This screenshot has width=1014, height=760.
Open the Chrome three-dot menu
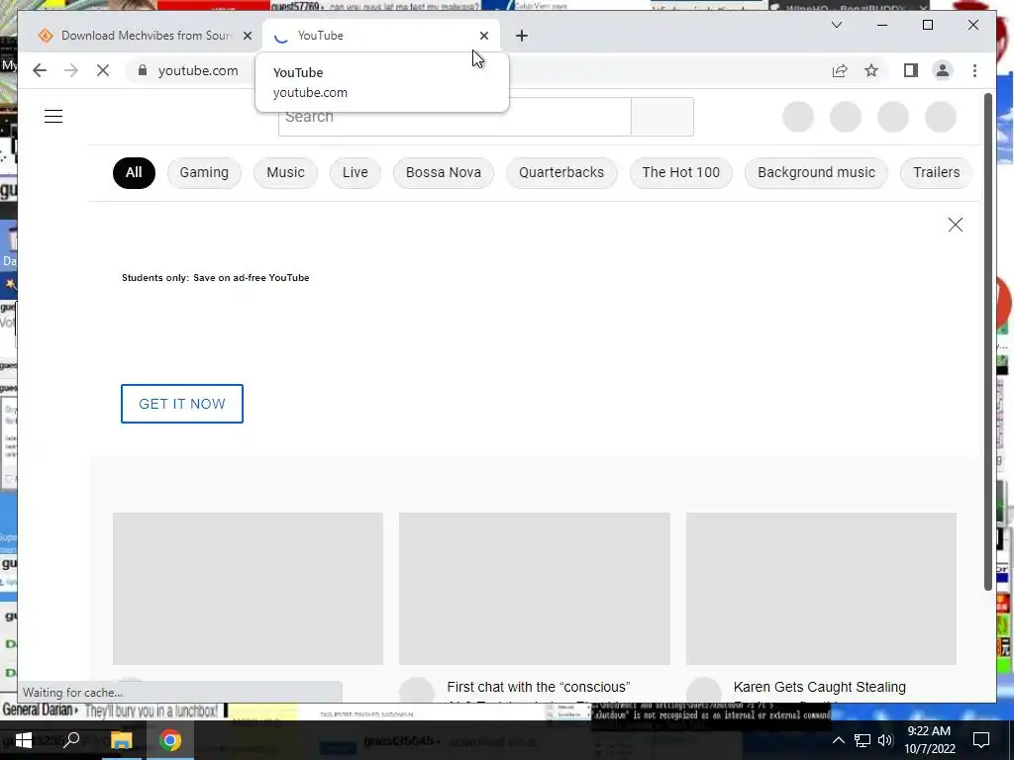974,70
